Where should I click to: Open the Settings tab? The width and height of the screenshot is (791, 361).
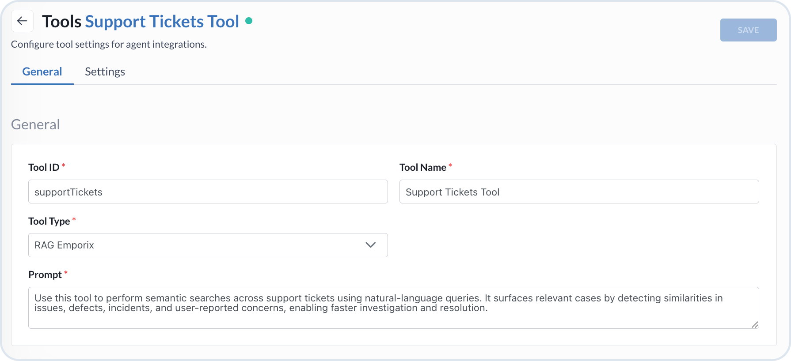(x=105, y=71)
